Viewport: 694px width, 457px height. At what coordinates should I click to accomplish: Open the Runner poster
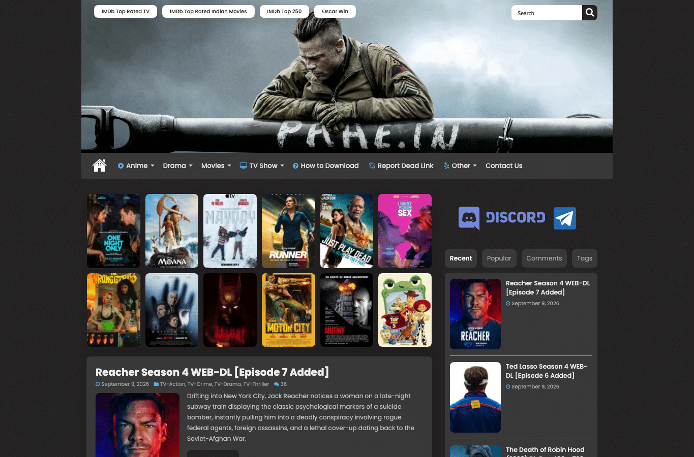click(288, 231)
